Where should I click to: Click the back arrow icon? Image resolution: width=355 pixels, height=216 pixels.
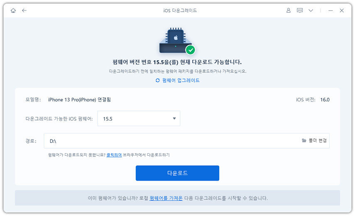[24, 10]
